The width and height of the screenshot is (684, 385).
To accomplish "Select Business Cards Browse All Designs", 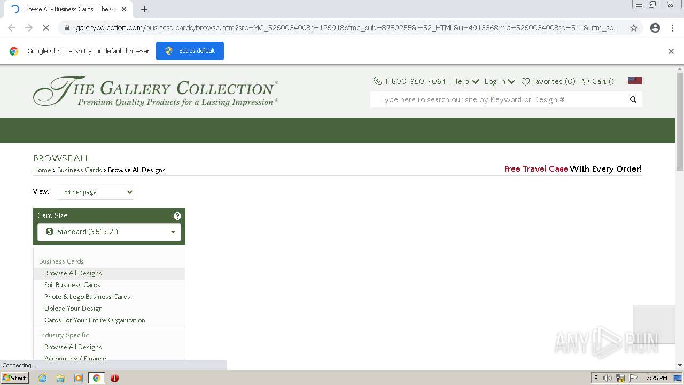I will tap(73, 273).
